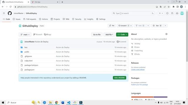Pin the GithubDeploy repository
The image size is (188, 105).
pos(112,26)
